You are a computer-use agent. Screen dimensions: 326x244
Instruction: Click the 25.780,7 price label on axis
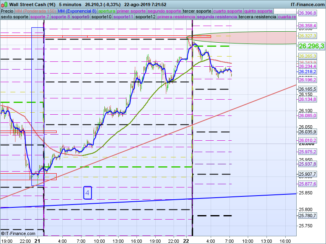tap(308, 216)
